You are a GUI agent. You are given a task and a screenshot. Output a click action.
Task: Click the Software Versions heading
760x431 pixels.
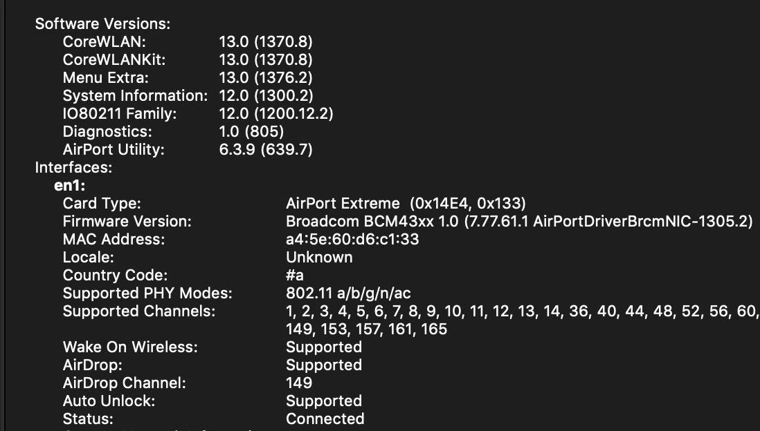(102, 23)
